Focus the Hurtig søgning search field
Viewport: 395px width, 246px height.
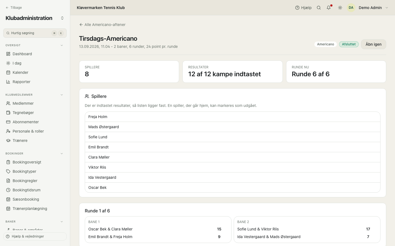pyautogui.click(x=35, y=33)
